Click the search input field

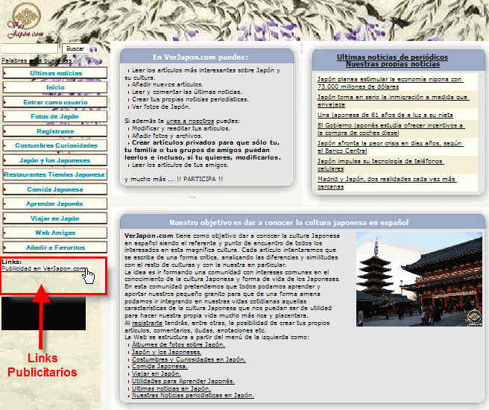[30, 48]
